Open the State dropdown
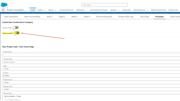This screenshot has height=101, width=180. point(91,69)
